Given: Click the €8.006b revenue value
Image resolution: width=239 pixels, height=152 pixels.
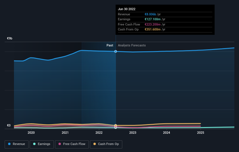Looking at the screenshot, I should (150, 14).
